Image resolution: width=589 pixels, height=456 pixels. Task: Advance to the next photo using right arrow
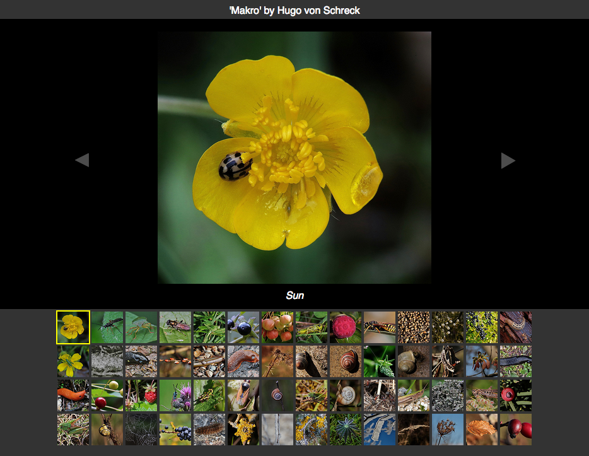coord(508,161)
